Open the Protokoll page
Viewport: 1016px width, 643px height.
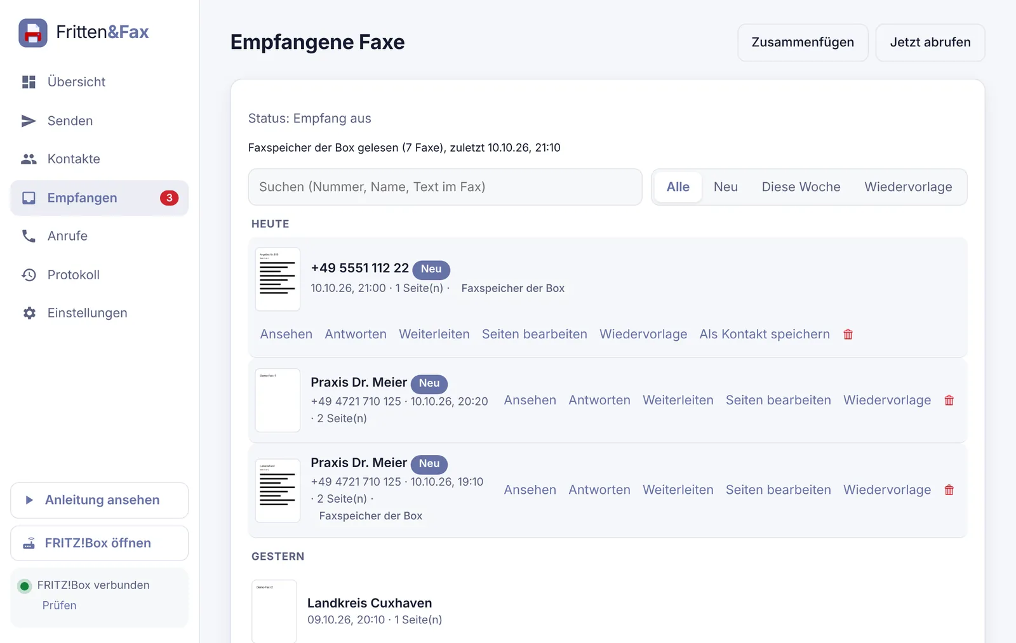coord(100,275)
